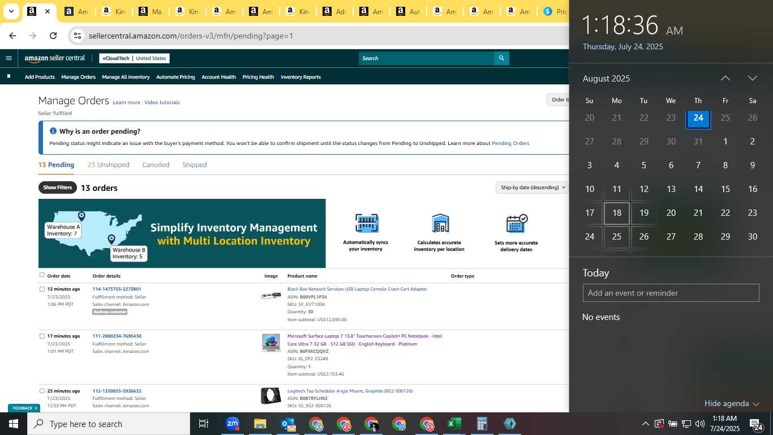Image resolution: width=773 pixels, height=435 pixels.
Task: Go to next month with calendar down arrow
Action: 752,78
